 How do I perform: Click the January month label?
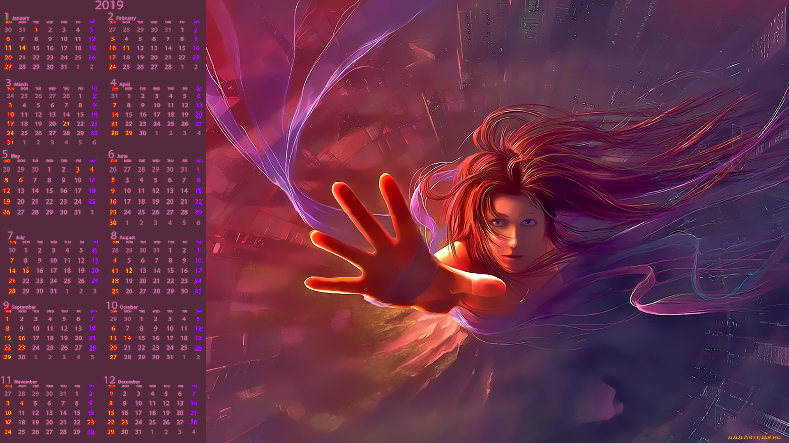(20, 18)
